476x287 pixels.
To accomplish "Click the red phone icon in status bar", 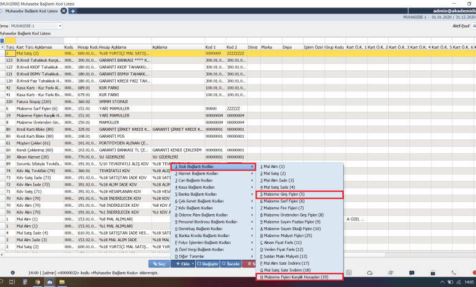I will coord(454,273).
